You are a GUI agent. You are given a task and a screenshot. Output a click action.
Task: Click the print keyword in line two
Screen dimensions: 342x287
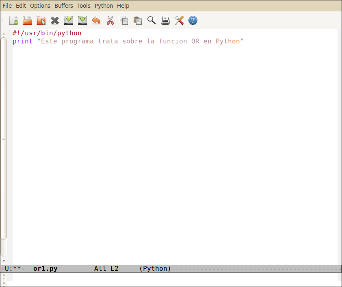click(x=22, y=41)
